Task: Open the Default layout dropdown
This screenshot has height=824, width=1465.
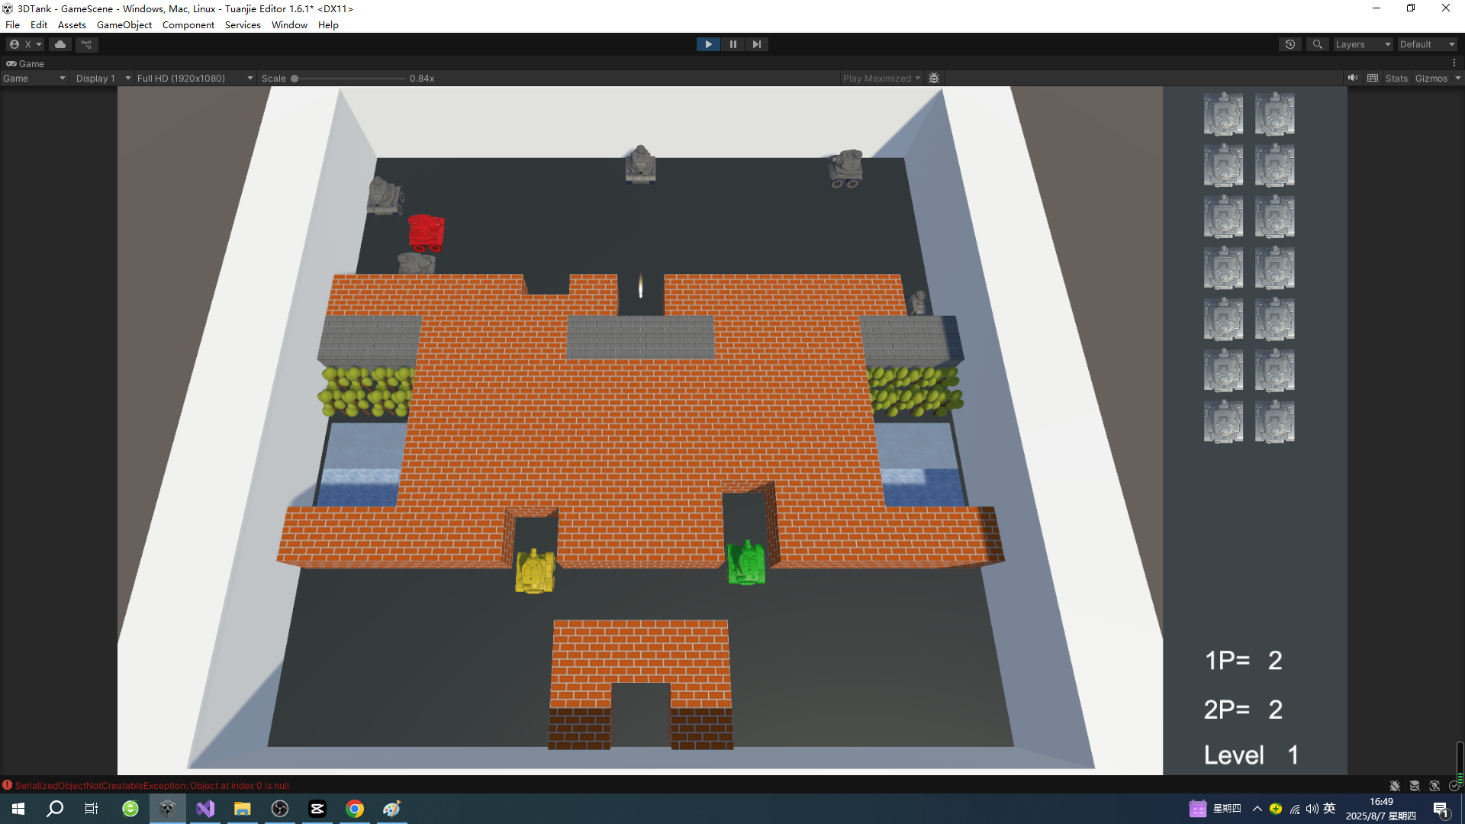Action: [1427, 44]
